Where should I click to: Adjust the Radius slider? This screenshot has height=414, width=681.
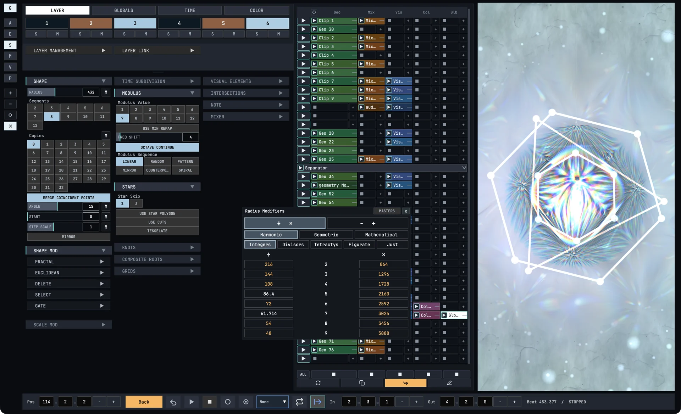click(55, 92)
